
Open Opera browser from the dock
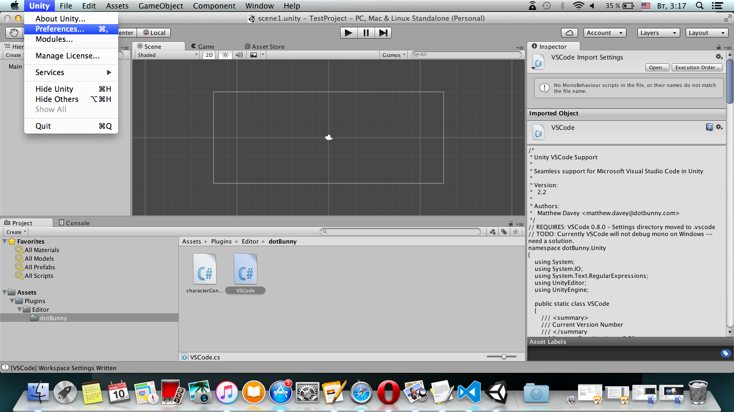pyautogui.click(x=388, y=392)
